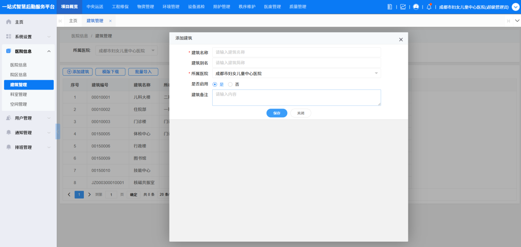Image resolution: width=521 pixels, height=247 pixels.
Task: Open the 环境管理 top menu
Action: coord(171,7)
